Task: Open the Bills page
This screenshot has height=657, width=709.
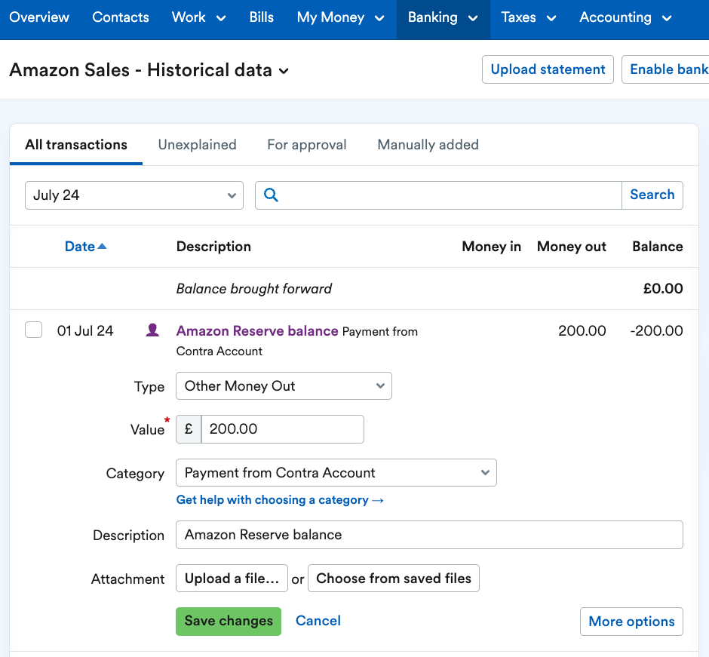Action: point(262,17)
